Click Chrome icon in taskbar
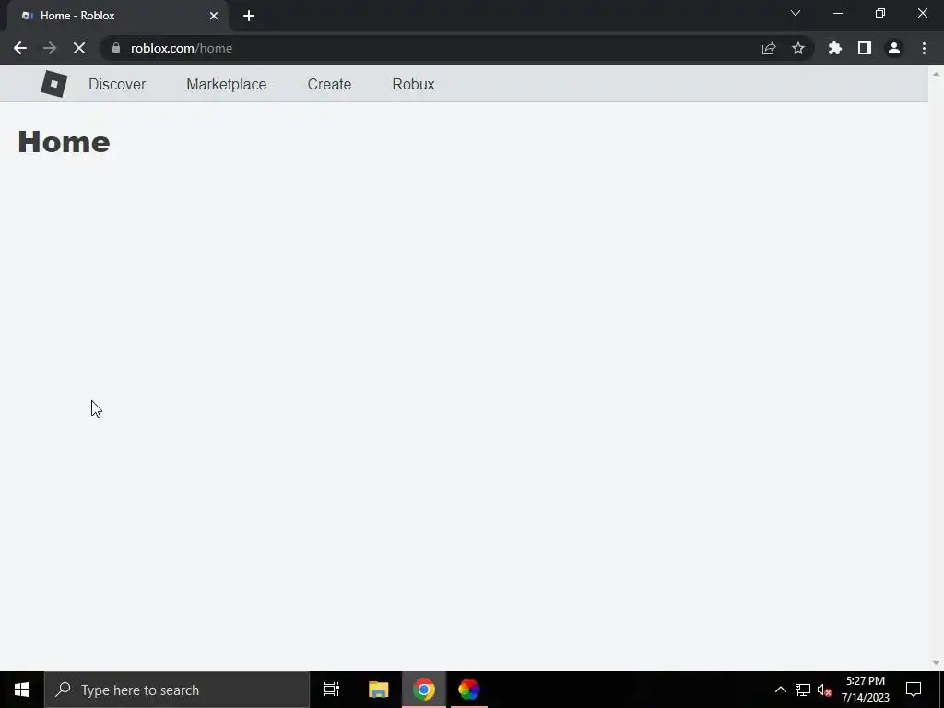This screenshot has width=944, height=708. tap(424, 690)
